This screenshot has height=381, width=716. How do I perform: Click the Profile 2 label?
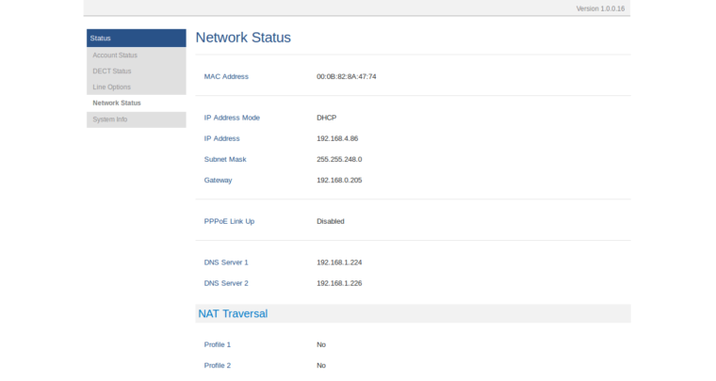pyautogui.click(x=218, y=365)
